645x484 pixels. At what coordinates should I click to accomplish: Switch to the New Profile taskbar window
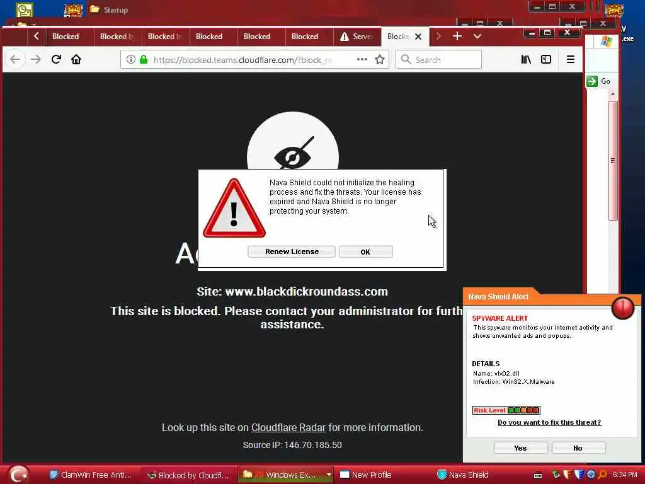pyautogui.click(x=366, y=475)
